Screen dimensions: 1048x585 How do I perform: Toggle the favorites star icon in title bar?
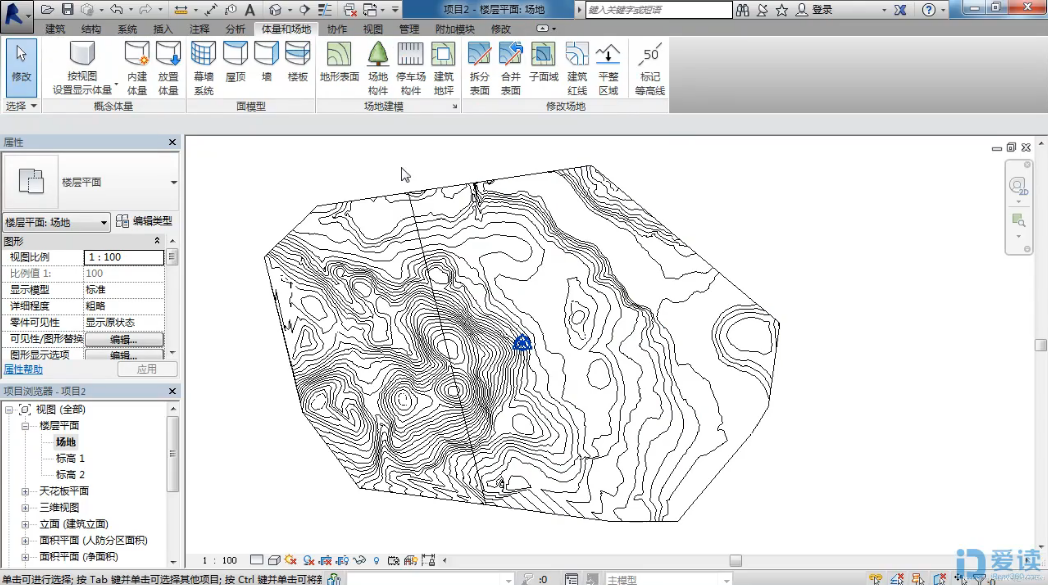(x=781, y=10)
